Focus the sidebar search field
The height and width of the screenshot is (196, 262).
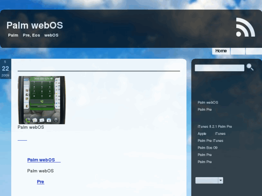[x=219, y=68]
